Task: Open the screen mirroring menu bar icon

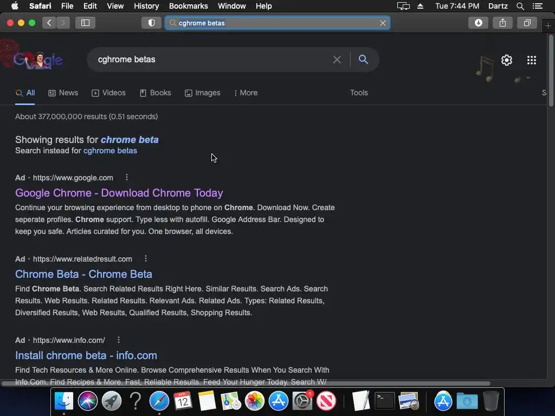Action: pos(403,6)
